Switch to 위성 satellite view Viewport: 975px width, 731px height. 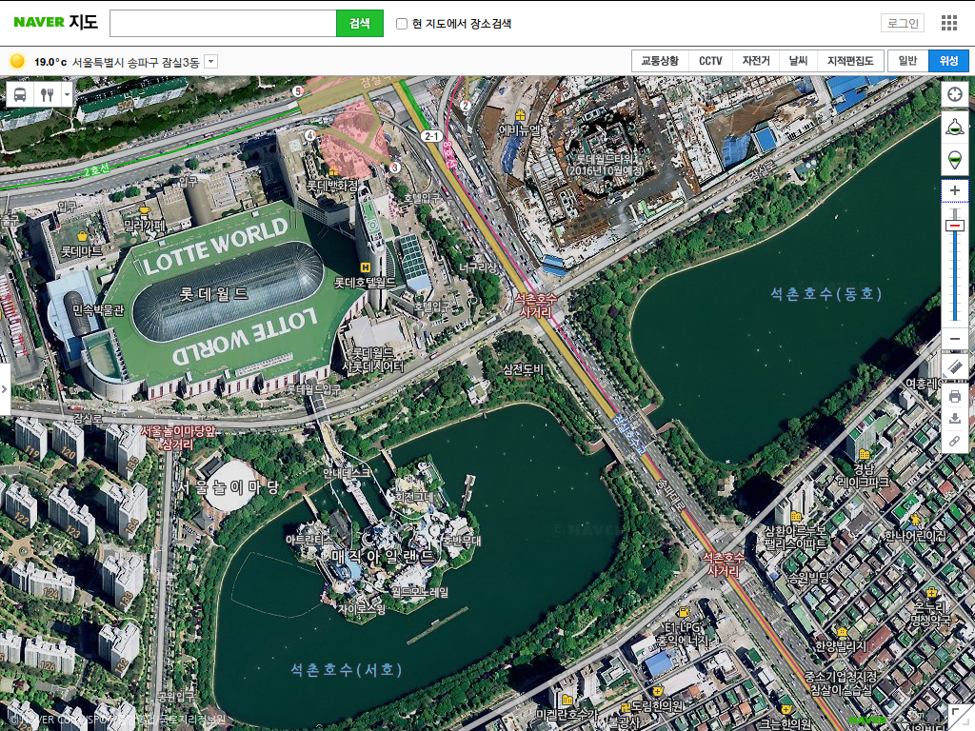pyautogui.click(x=949, y=60)
